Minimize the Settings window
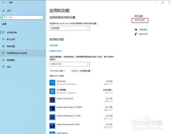 (156, 2)
